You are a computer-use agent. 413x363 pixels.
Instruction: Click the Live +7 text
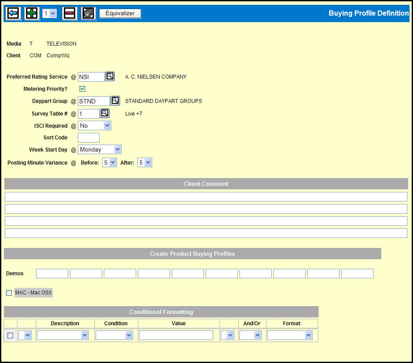(x=133, y=114)
